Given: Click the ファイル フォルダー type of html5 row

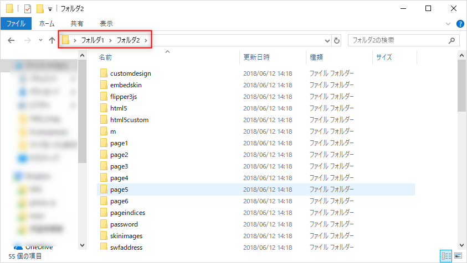Looking at the screenshot, I should (x=331, y=108).
